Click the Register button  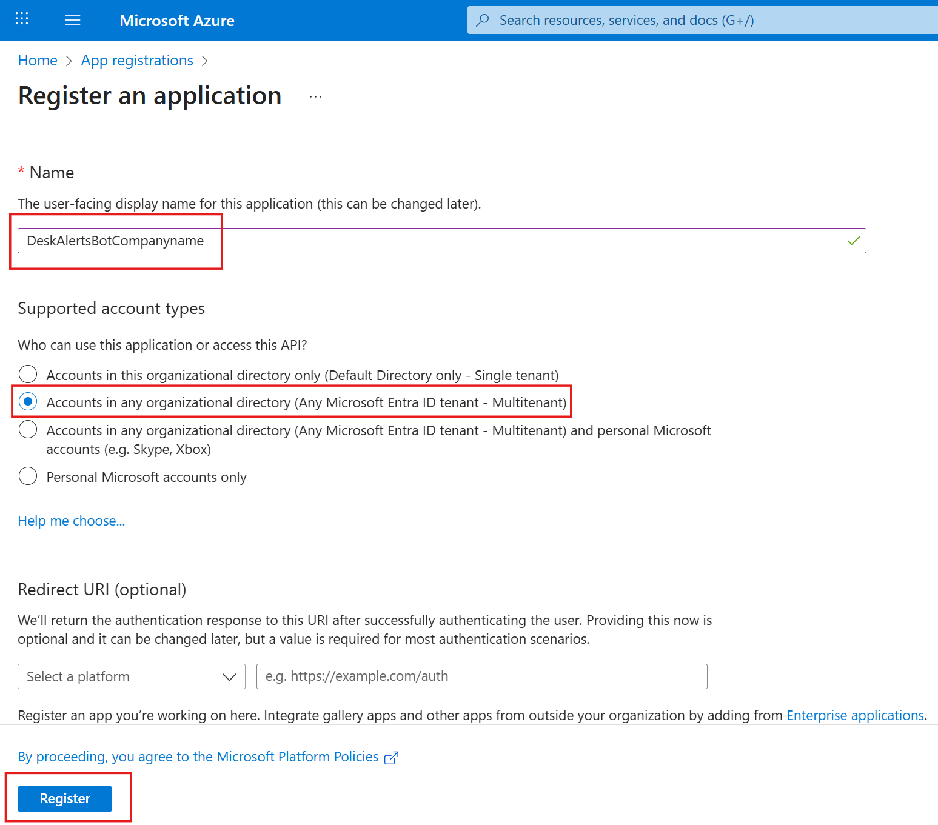64,798
